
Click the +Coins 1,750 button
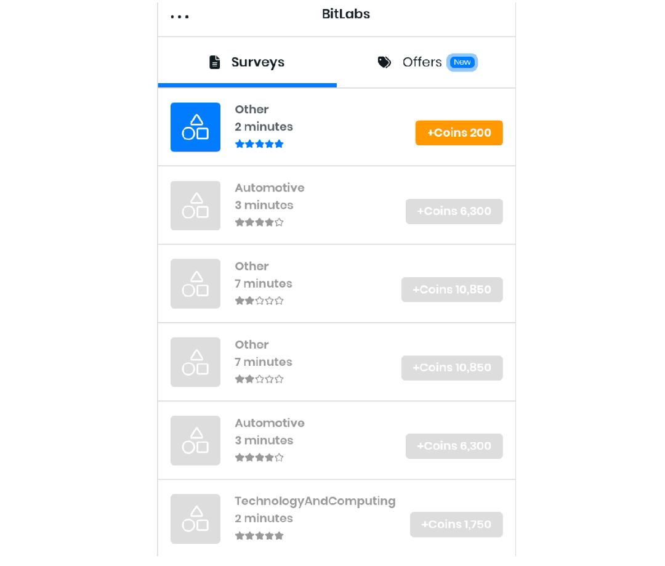(x=456, y=524)
